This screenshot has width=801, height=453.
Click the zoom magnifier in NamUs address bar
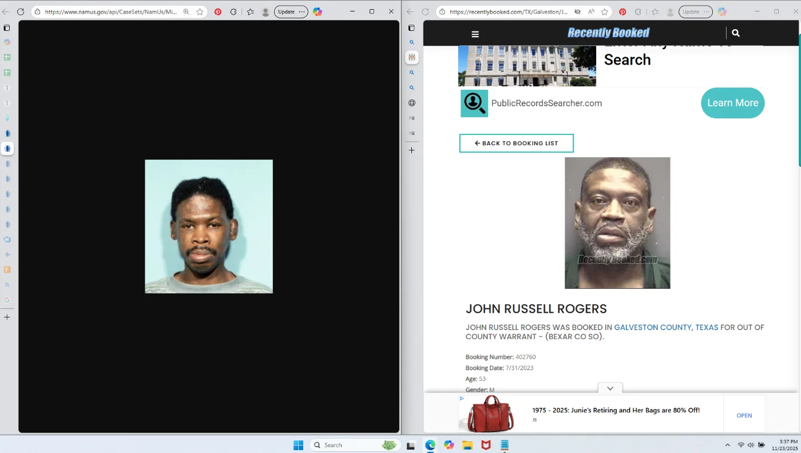(186, 12)
